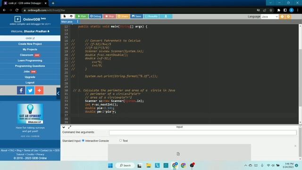The image size is (302, 170).
Task: Click the OnlineGDB lightning logo
Action: click(x=17, y=19)
